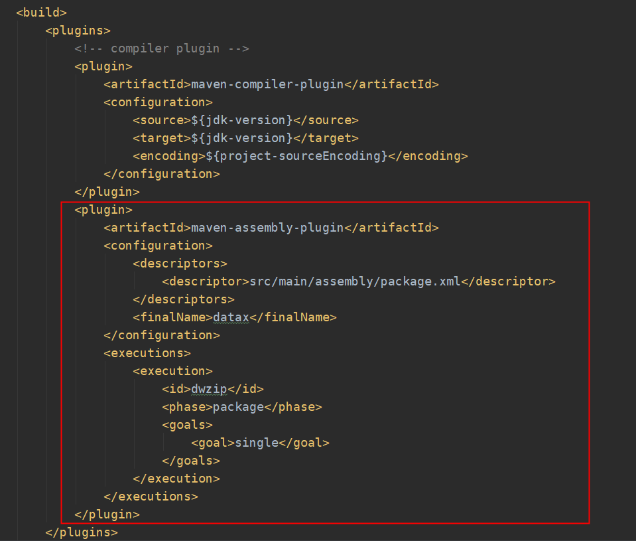This screenshot has width=636, height=541.
Task: Click the datax finalName value
Action: point(230,317)
